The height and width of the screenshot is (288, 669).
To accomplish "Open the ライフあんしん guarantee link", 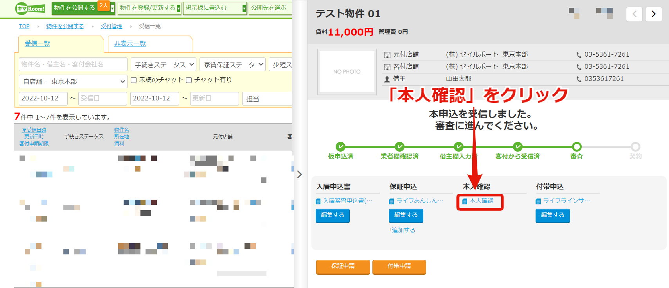I will pyautogui.click(x=420, y=201).
